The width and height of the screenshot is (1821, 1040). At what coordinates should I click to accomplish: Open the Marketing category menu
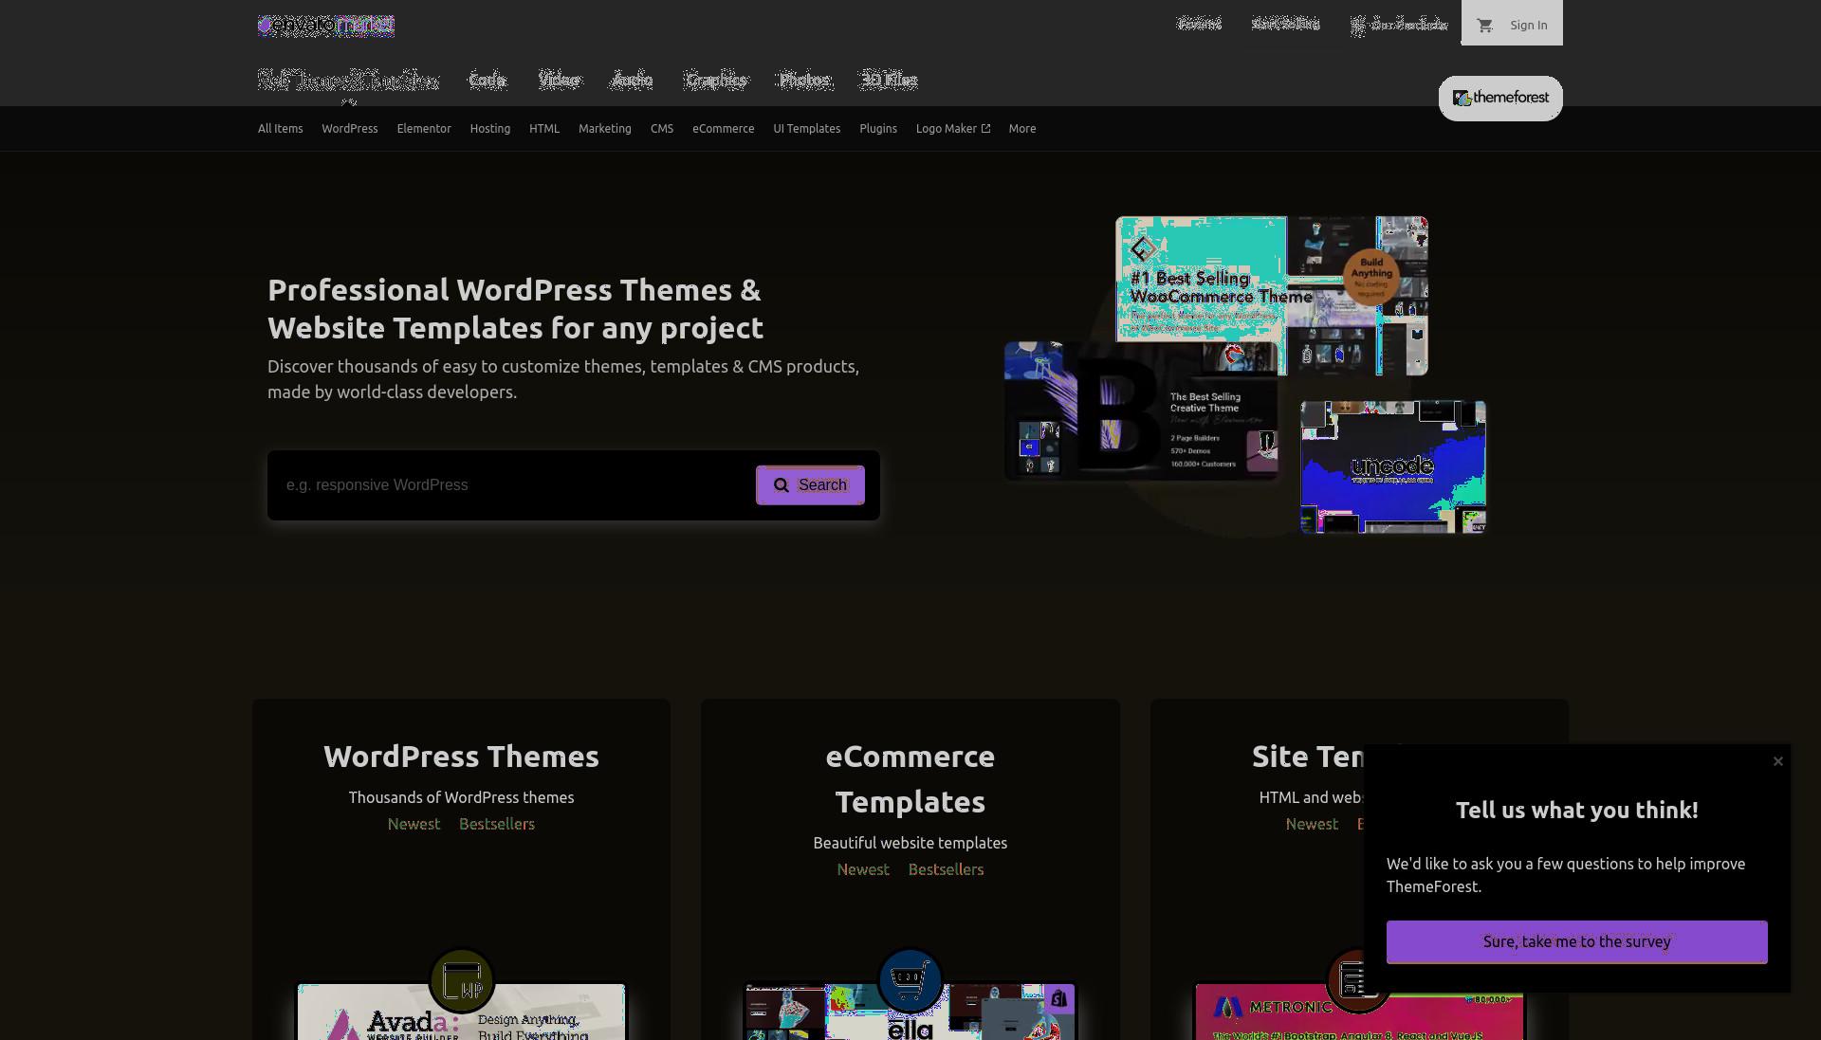coord(604,129)
